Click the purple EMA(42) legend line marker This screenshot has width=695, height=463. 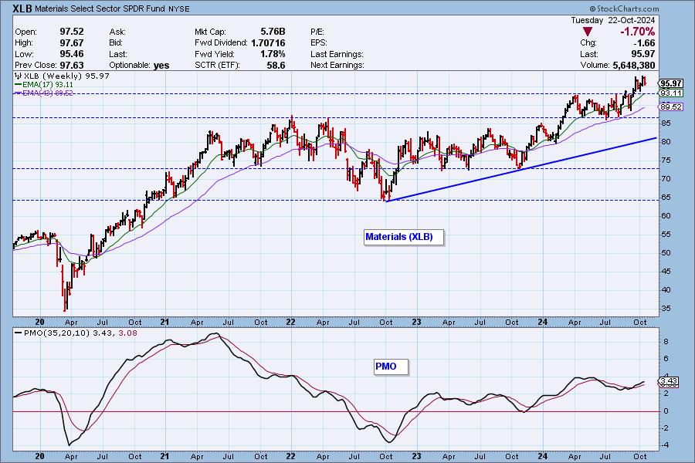(18, 93)
